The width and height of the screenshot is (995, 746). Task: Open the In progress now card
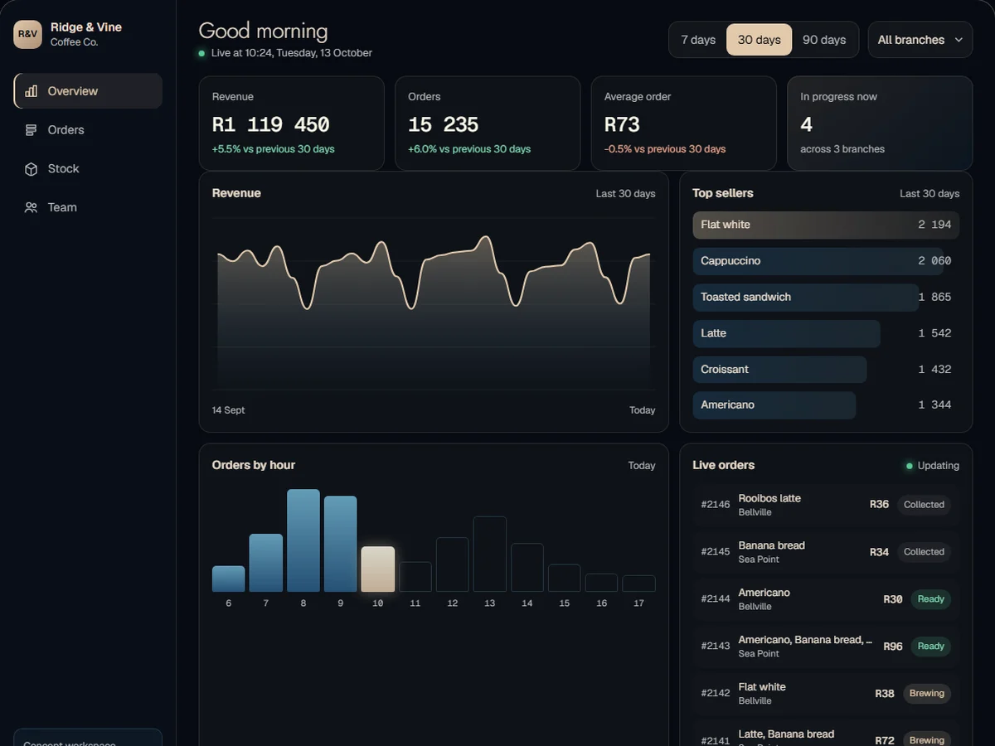(x=880, y=124)
